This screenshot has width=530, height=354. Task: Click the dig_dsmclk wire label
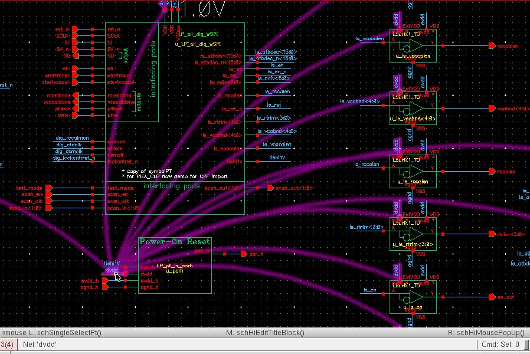coord(69,151)
